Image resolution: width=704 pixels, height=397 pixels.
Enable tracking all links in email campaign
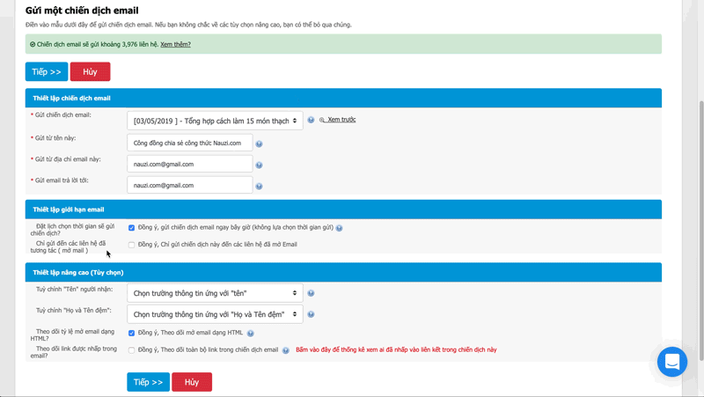pyautogui.click(x=132, y=350)
